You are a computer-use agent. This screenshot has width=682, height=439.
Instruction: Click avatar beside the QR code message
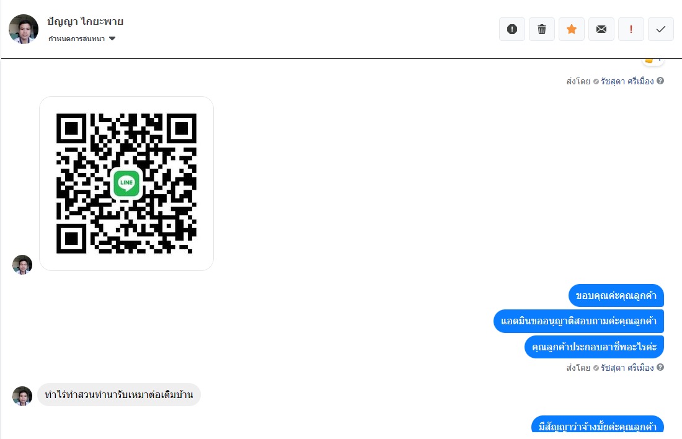[22, 265]
